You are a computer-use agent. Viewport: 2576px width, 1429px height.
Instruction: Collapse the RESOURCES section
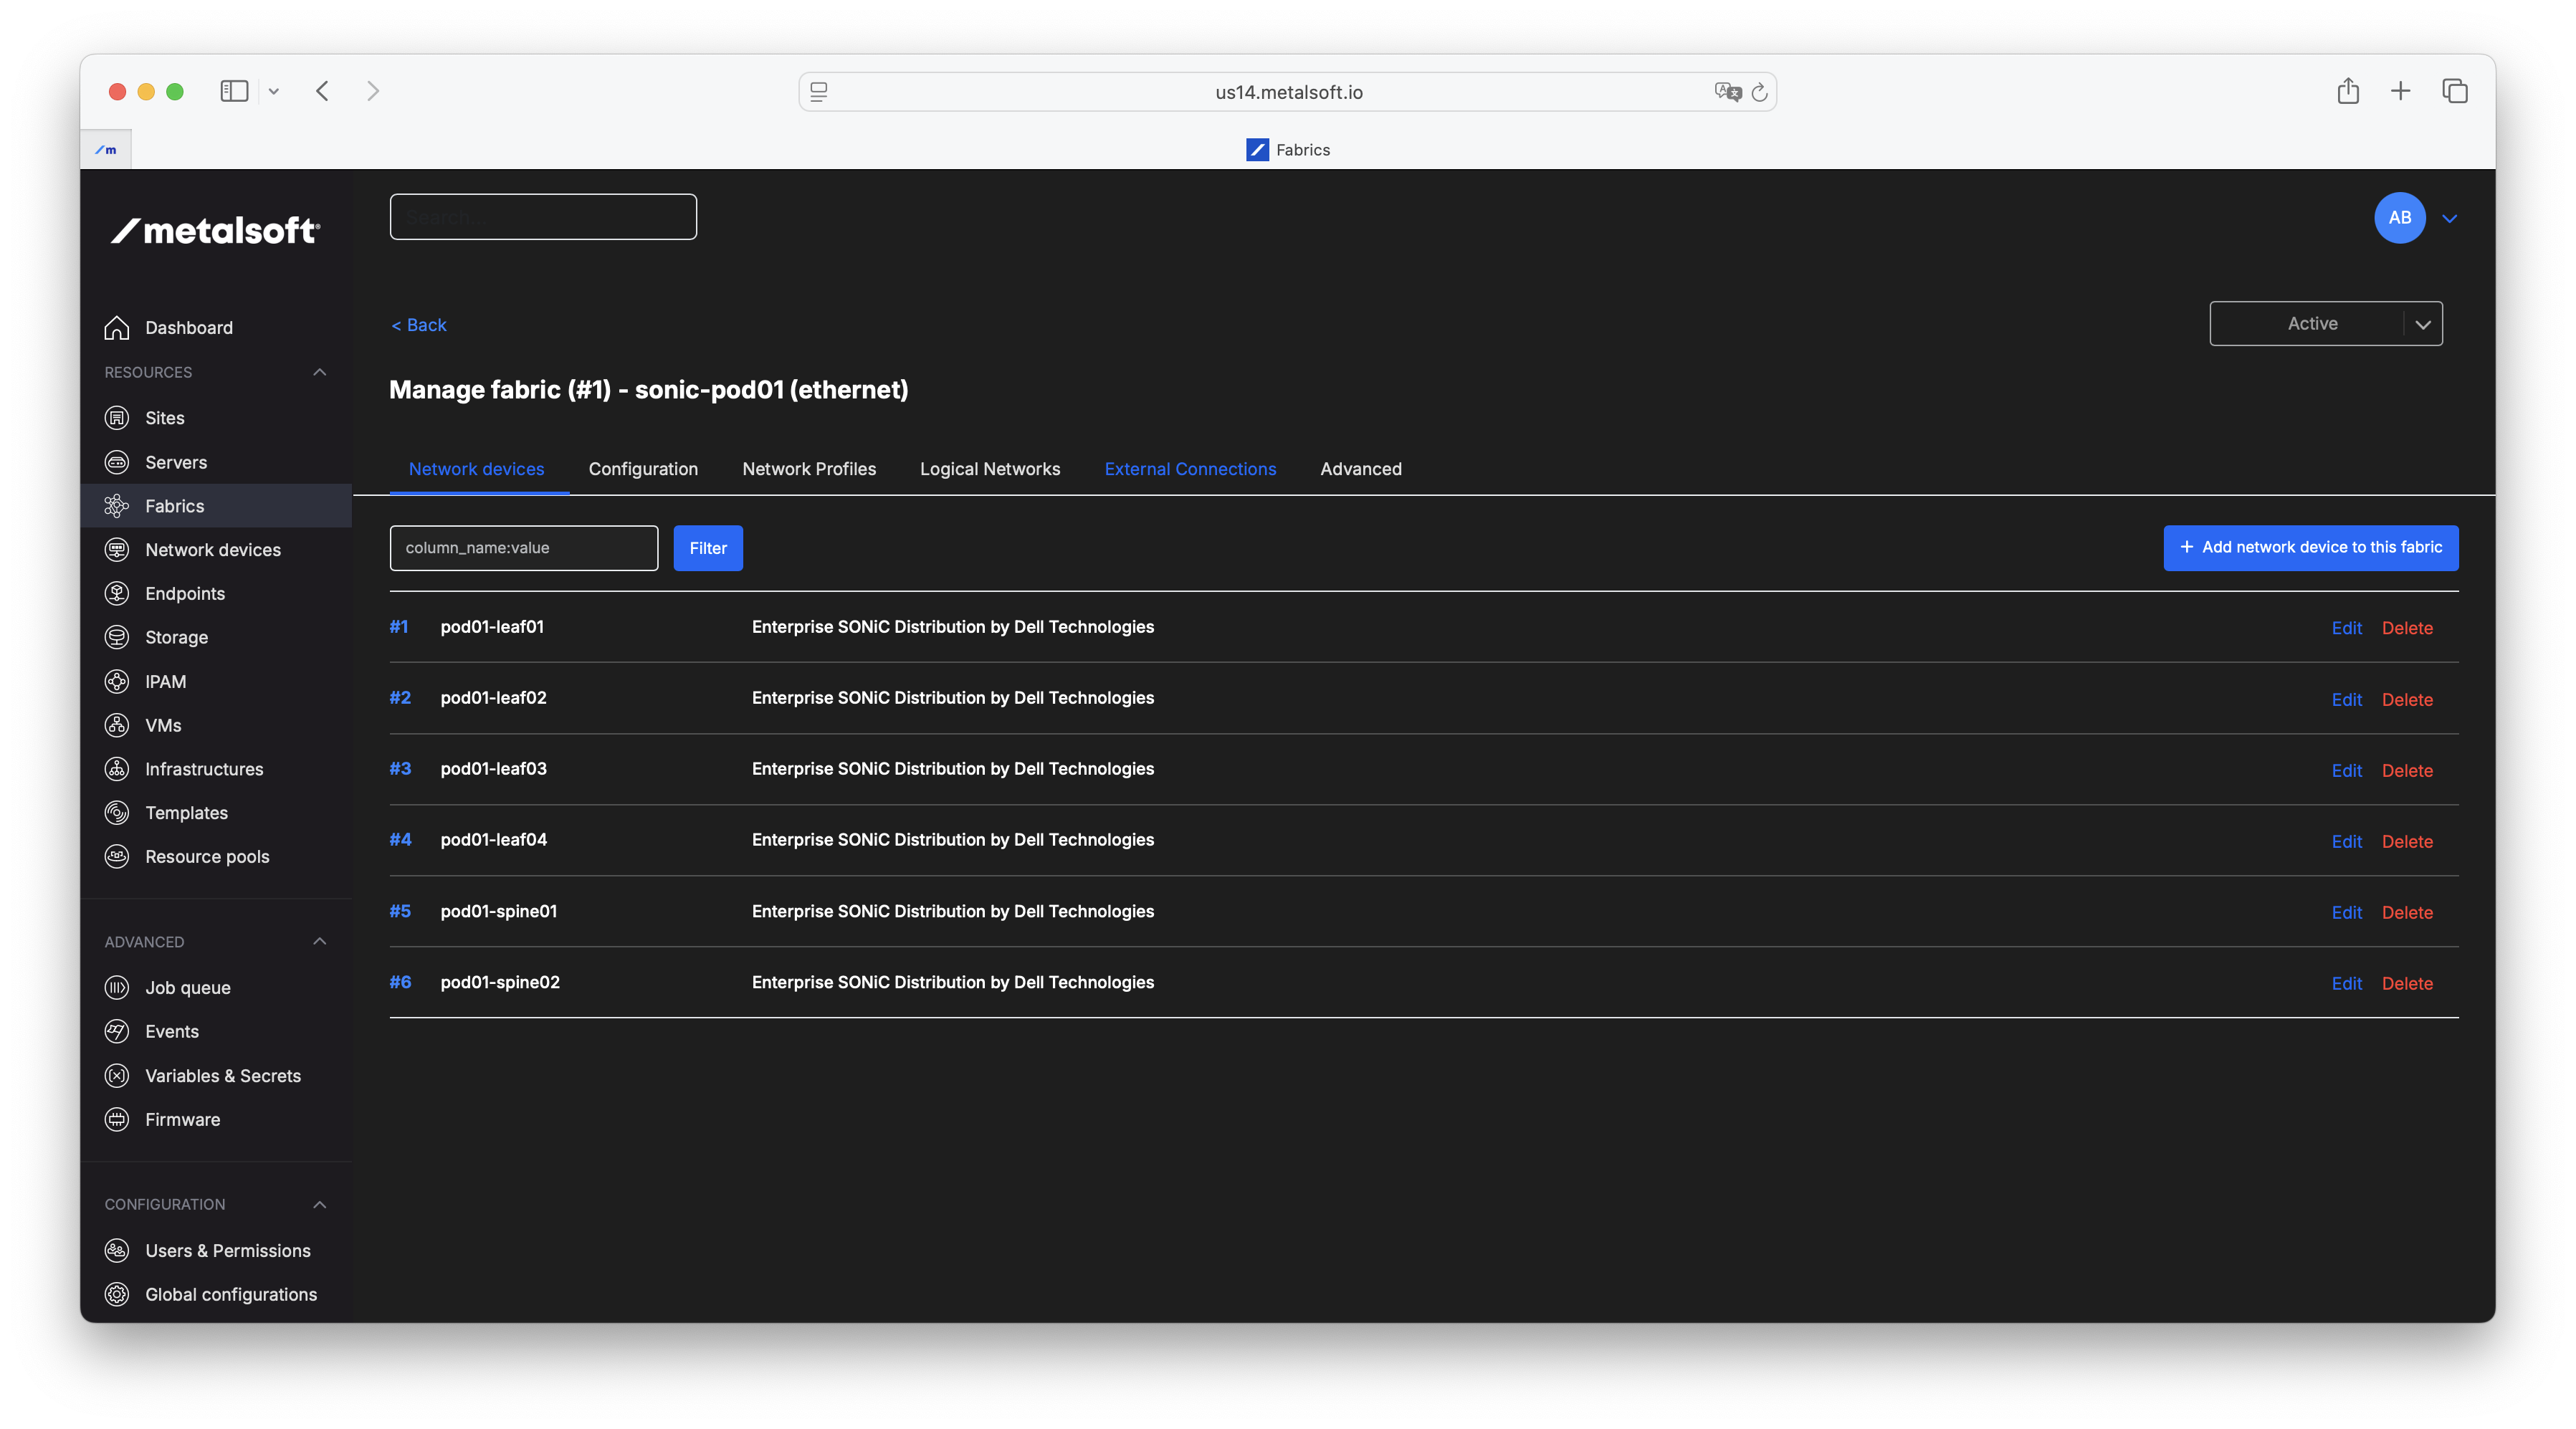coord(319,372)
